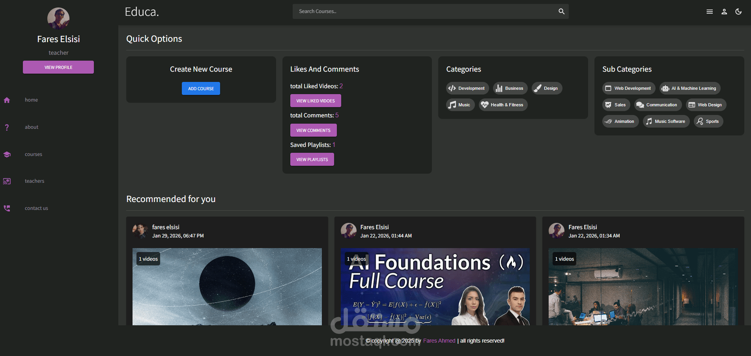Click the pen icon in Design category

[x=538, y=88]
